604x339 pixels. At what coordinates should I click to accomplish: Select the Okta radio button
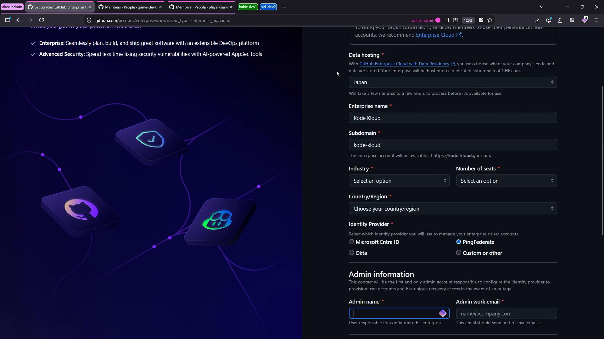tap(351, 252)
